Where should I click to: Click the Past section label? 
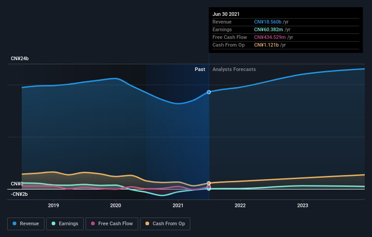point(200,69)
